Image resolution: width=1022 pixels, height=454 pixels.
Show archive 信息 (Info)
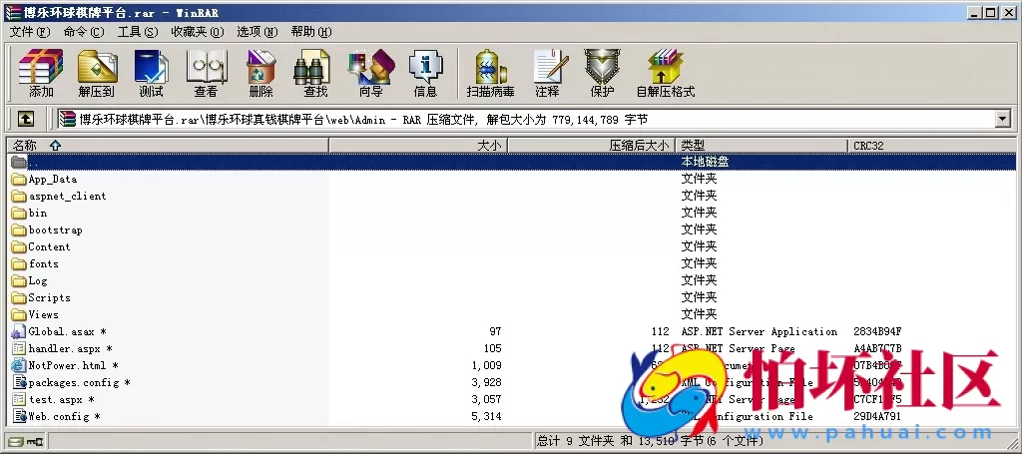pos(425,72)
